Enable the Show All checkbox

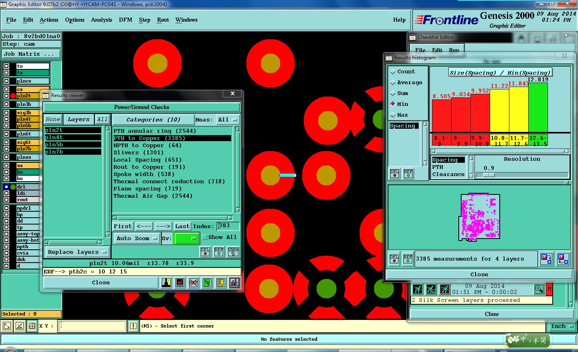205,237
